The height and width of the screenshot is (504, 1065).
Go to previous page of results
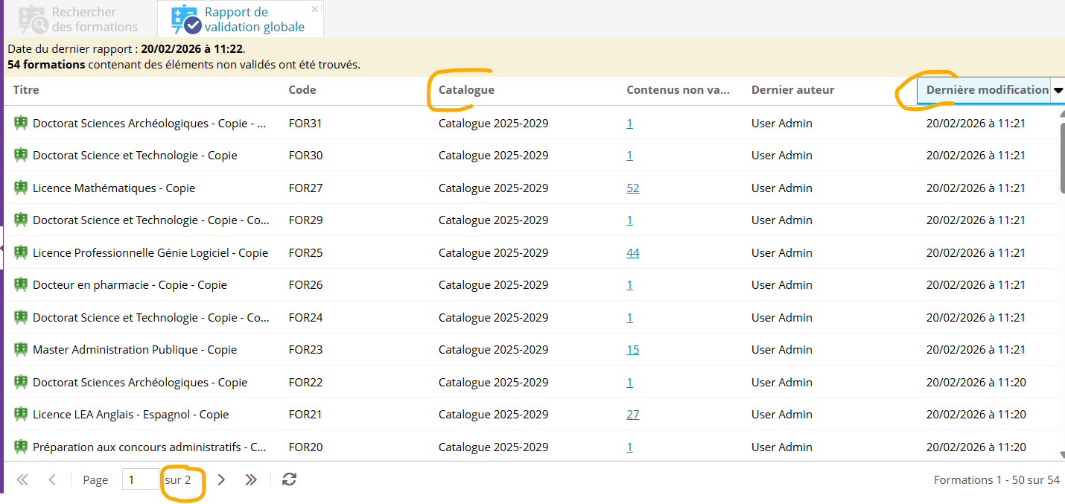point(52,479)
